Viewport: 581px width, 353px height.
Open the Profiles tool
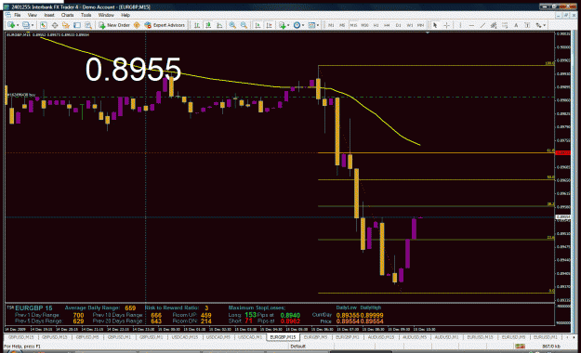pos(26,25)
